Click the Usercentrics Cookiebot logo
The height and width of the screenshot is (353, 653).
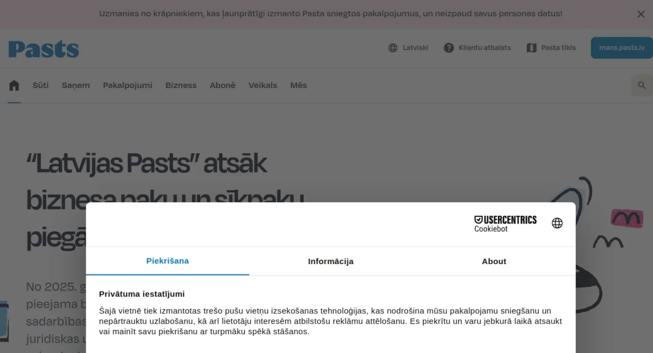point(505,224)
